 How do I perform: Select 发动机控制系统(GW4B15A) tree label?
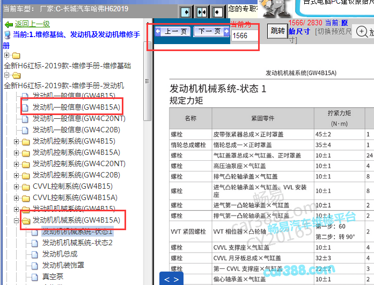(76, 152)
